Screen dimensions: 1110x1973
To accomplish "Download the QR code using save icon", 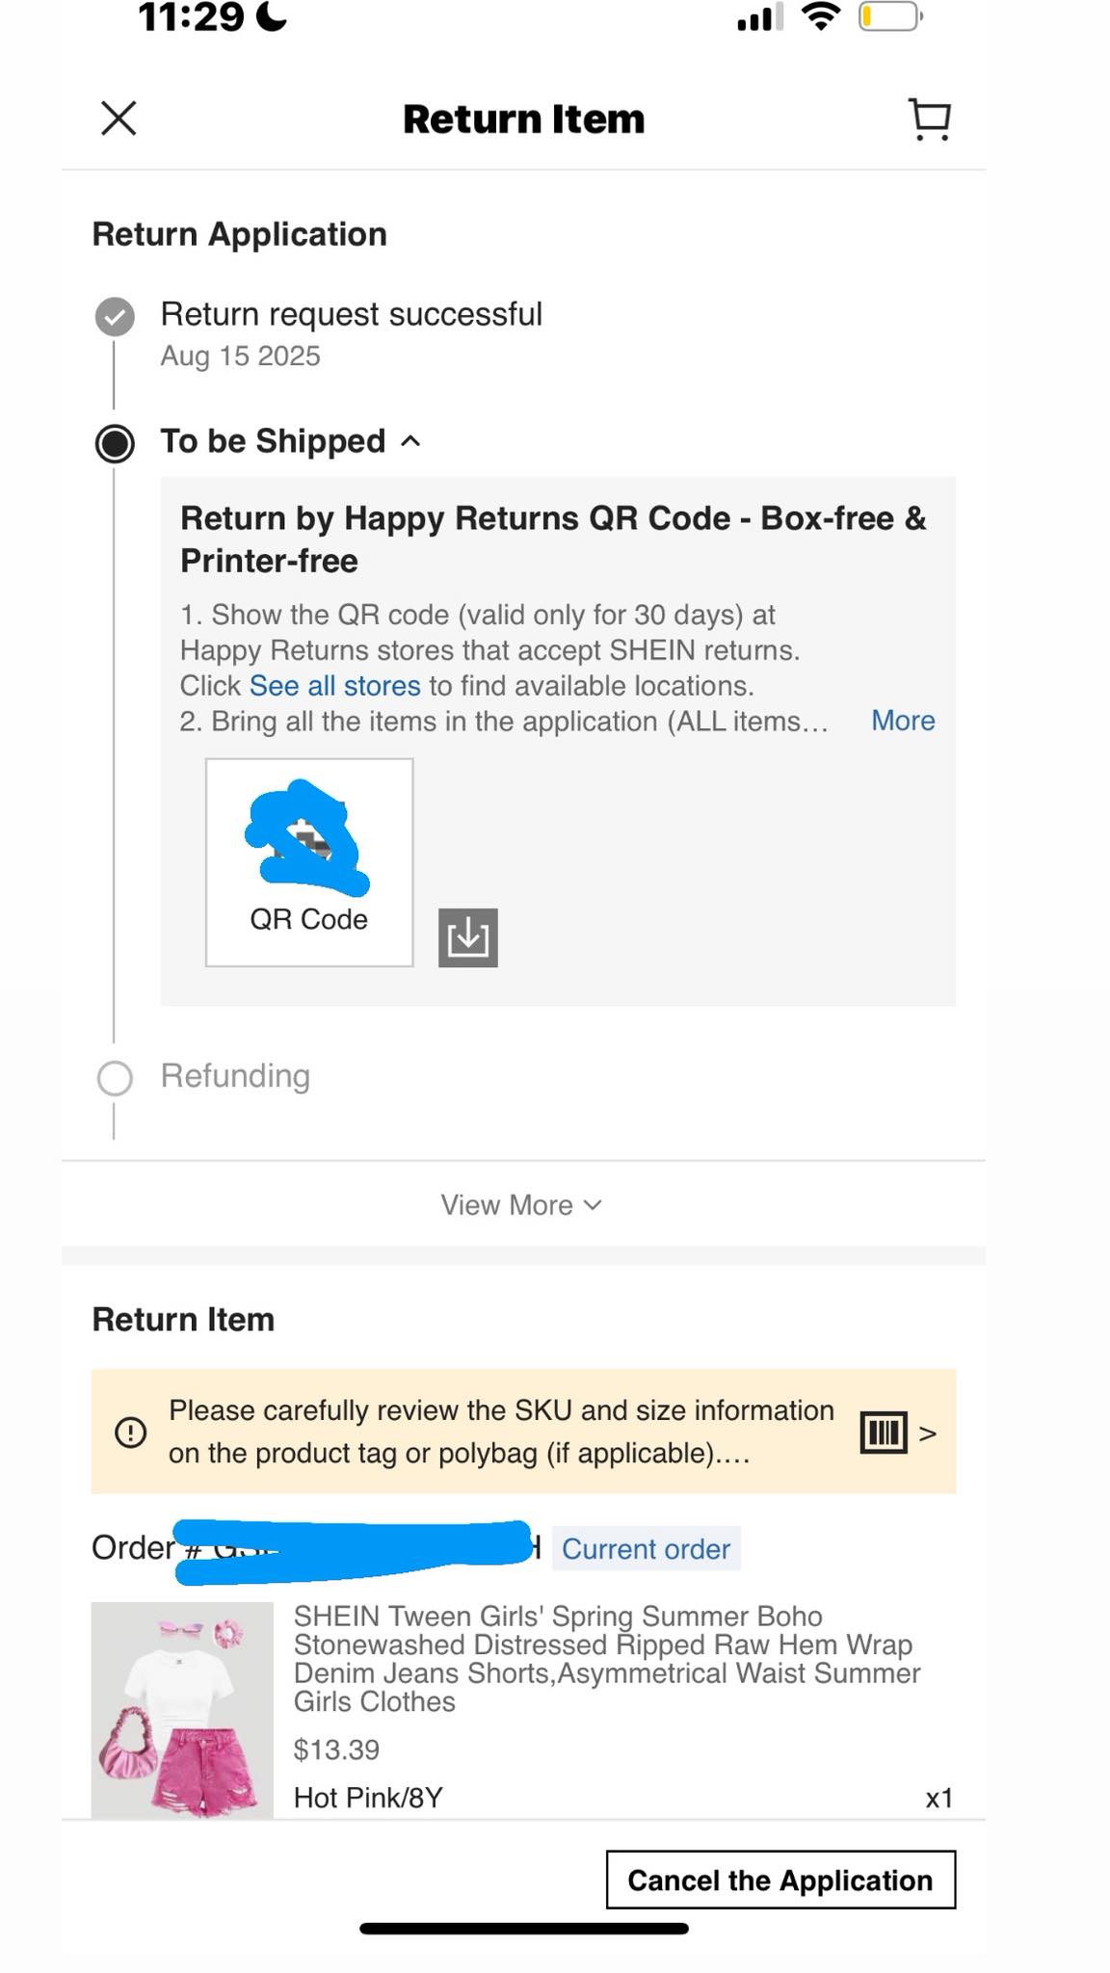I will 468,937.
